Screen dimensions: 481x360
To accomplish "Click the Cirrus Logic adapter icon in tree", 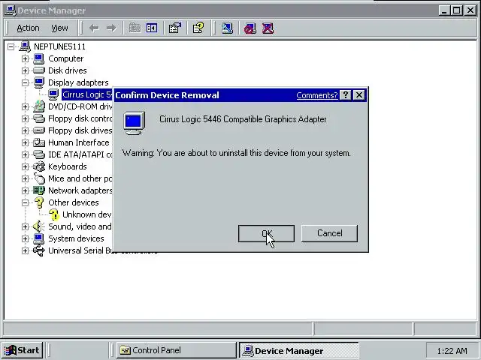I will pyautogui.click(x=53, y=94).
